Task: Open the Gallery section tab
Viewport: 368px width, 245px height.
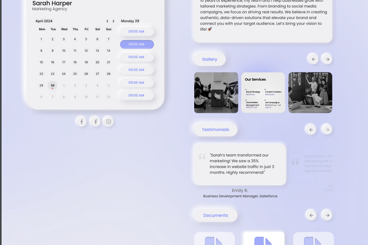Action: [210, 59]
